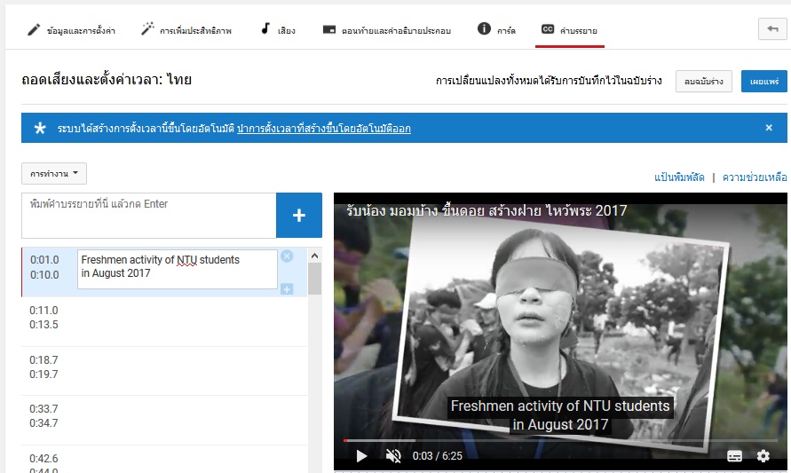
Task: Insert a caption below using the small plus icon
Action: (x=287, y=289)
